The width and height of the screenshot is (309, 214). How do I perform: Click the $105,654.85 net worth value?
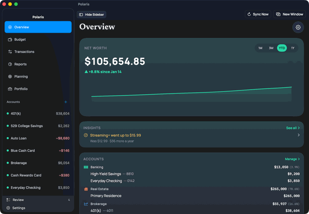115,61
